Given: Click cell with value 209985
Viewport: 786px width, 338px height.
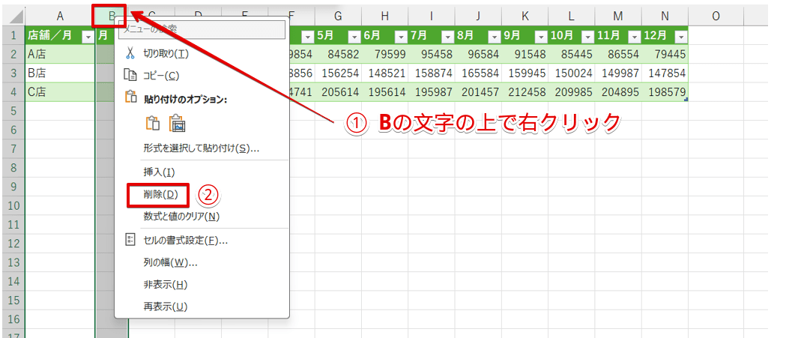Looking at the screenshot, I should coord(572,92).
